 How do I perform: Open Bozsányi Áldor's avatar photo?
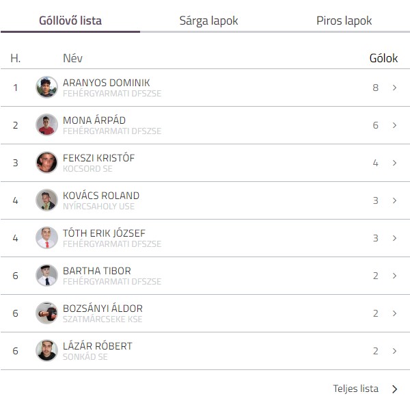tap(46, 313)
